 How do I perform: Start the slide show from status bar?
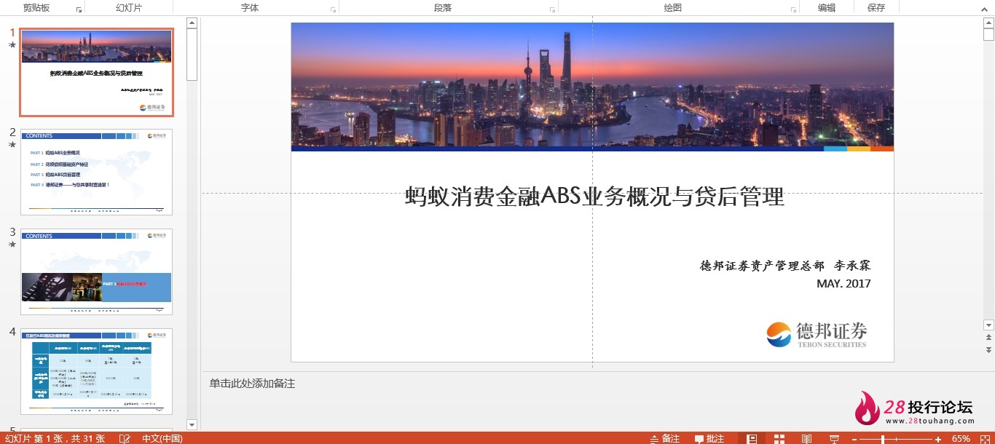point(834,438)
